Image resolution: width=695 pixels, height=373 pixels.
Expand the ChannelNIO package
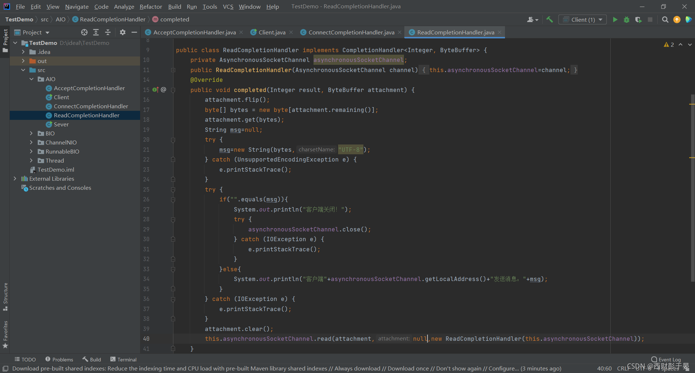pos(31,142)
